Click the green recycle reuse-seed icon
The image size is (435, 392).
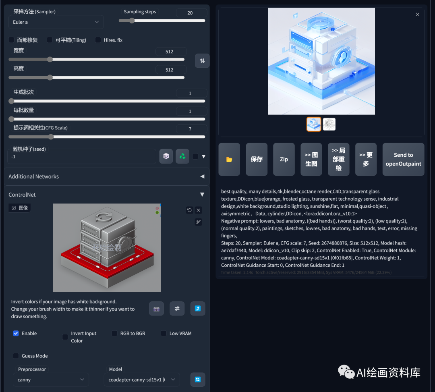tap(182, 156)
